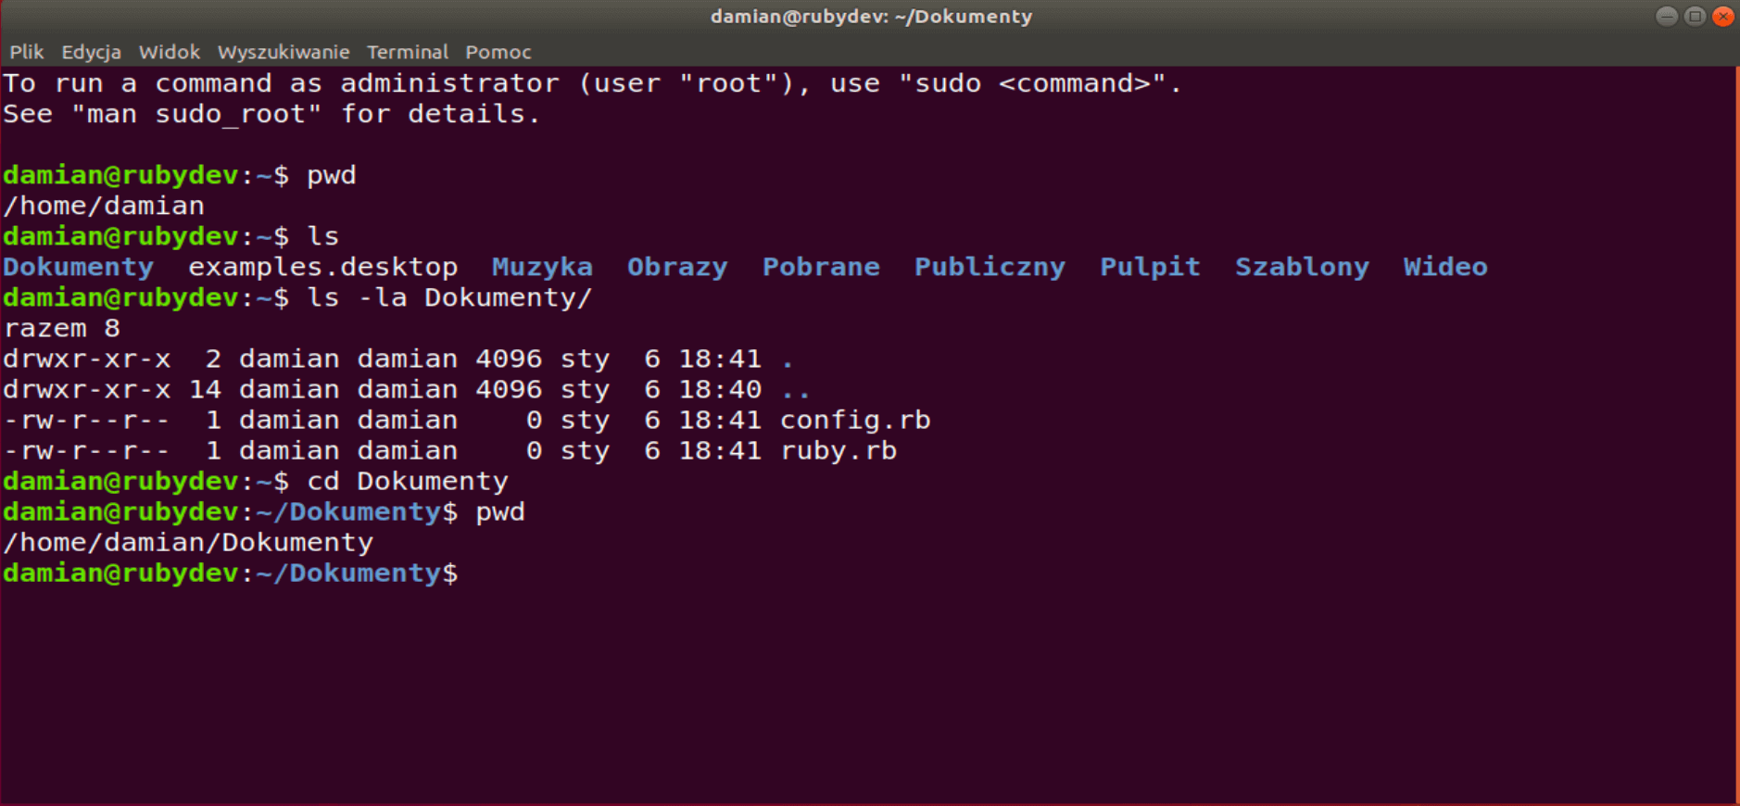Open the Plik menu
1740x806 pixels.
click(x=27, y=52)
